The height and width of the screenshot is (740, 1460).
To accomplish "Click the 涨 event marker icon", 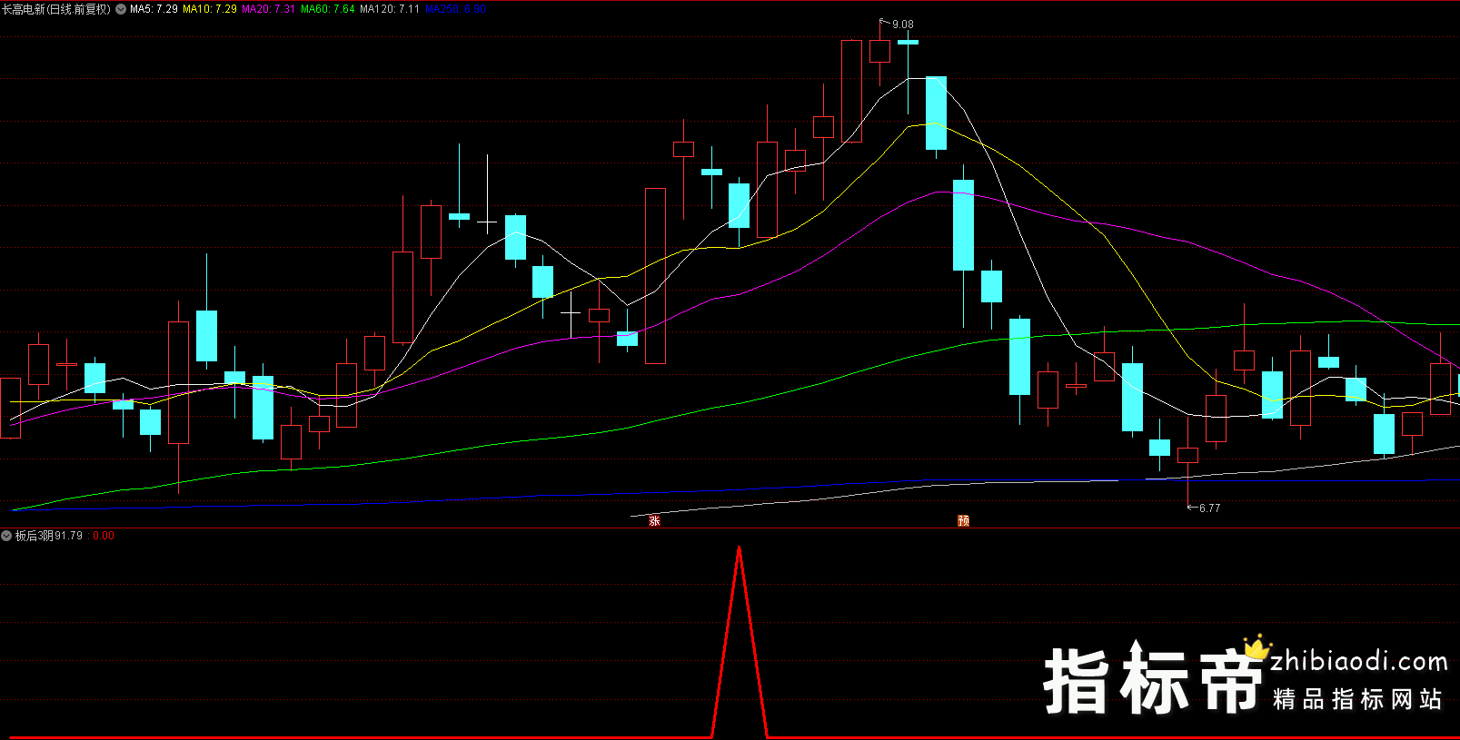I will (654, 520).
